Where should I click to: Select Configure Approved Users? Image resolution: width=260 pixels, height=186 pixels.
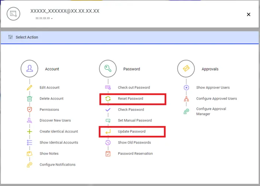point(216,98)
